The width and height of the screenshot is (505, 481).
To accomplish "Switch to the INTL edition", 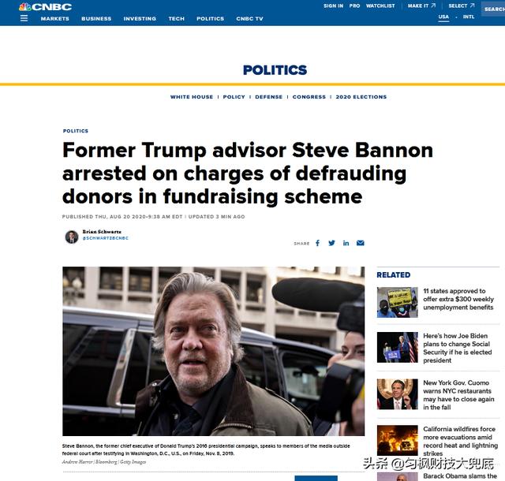I will [x=469, y=17].
